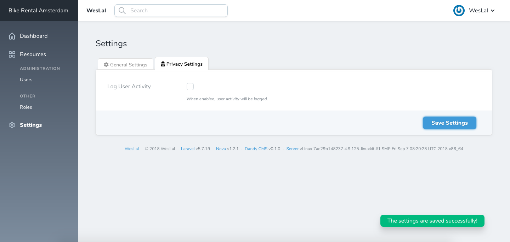Viewport: 510px width, 242px height.
Task: Click the Resources grid icon
Action: point(12,54)
